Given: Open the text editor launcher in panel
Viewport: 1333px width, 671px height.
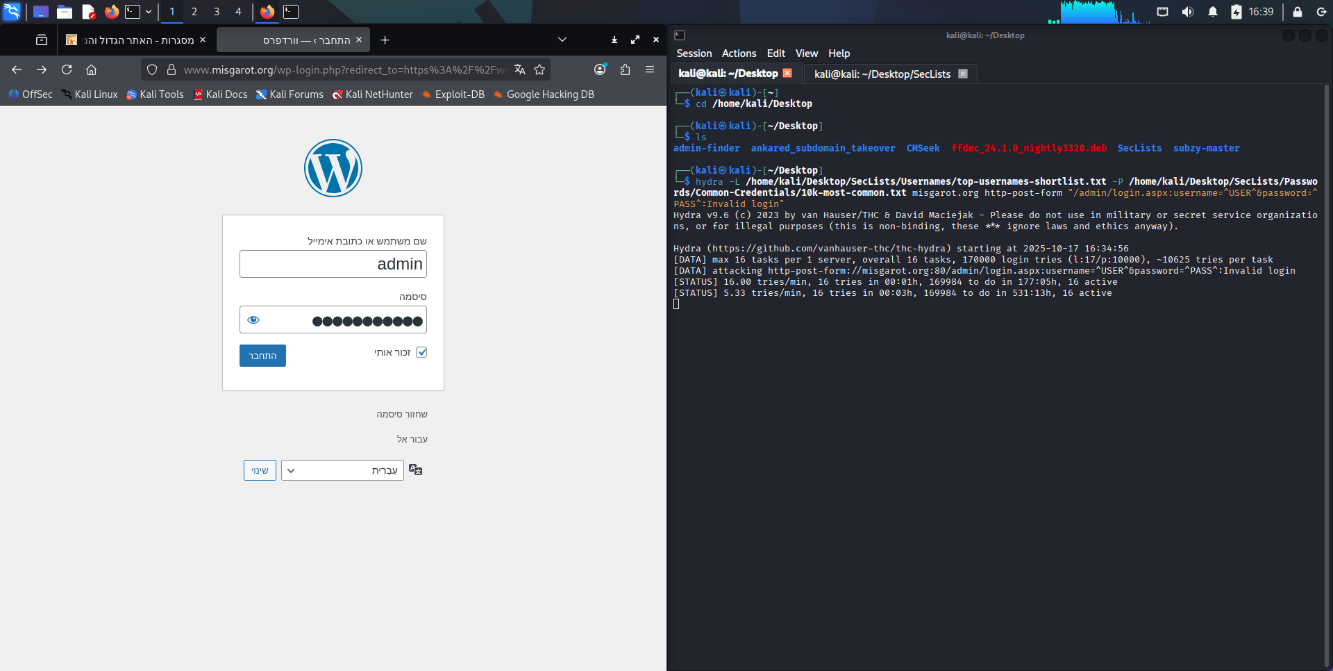Looking at the screenshot, I should pos(88,12).
